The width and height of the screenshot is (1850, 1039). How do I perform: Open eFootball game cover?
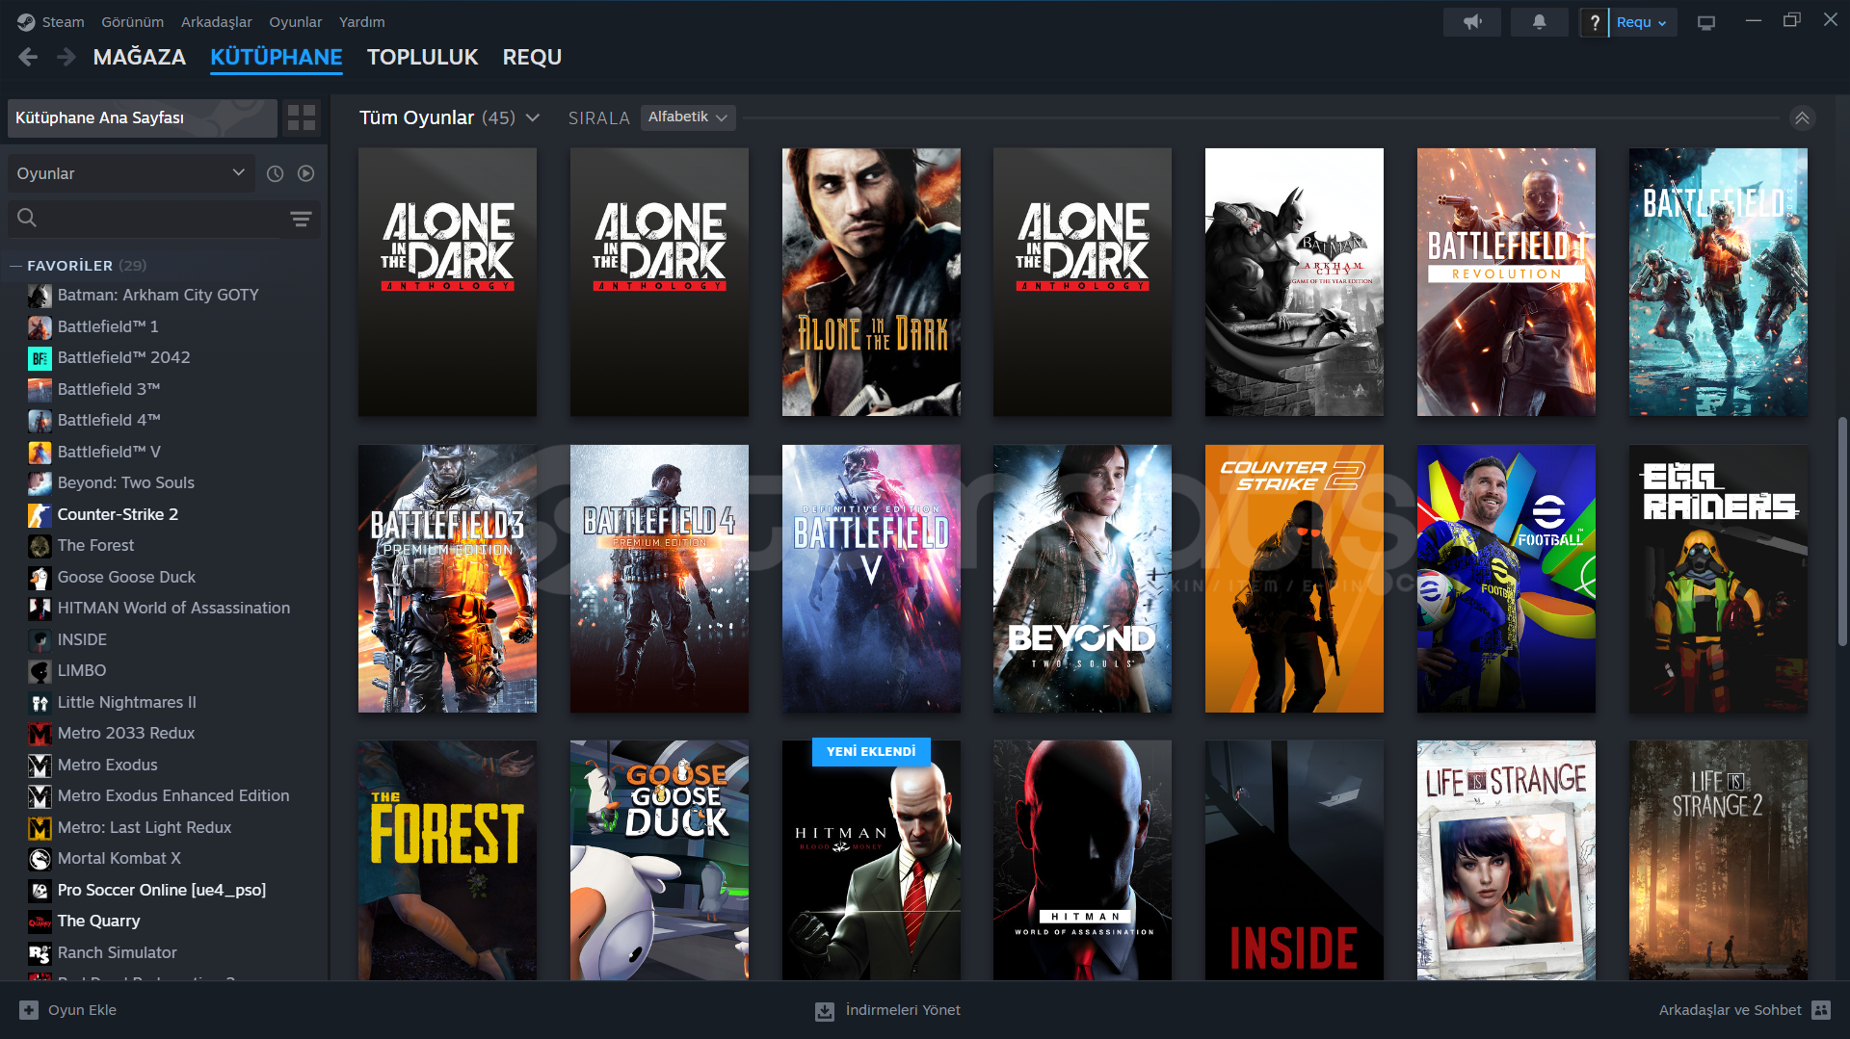pos(1506,579)
